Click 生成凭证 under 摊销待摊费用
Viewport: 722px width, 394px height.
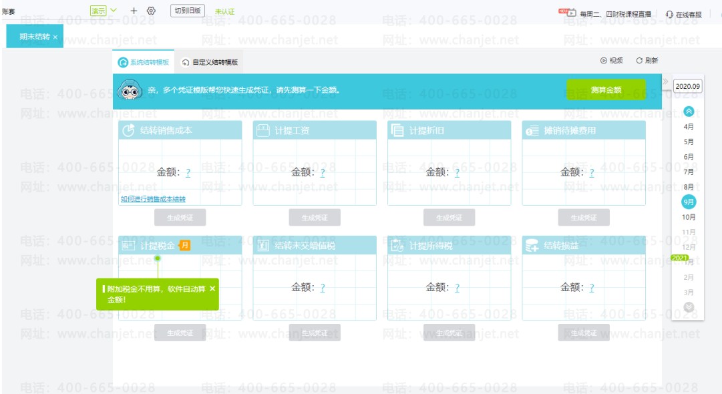tap(583, 218)
